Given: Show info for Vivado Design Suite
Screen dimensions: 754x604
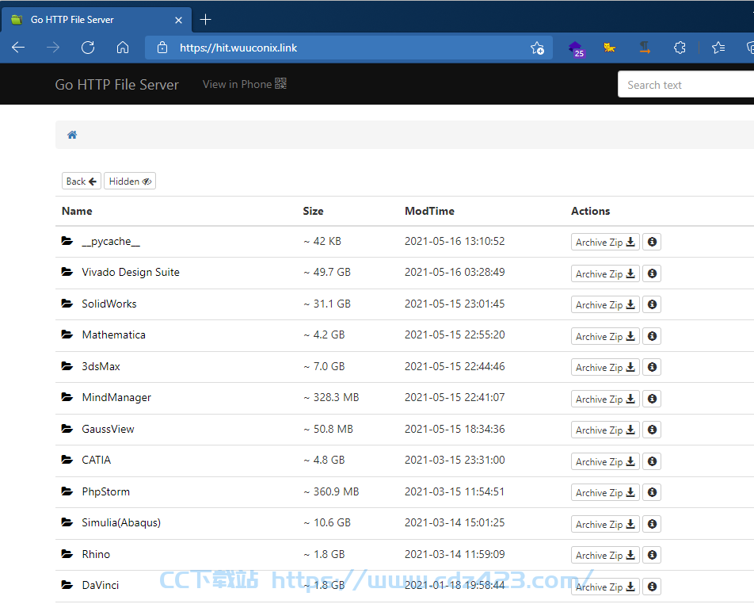Looking at the screenshot, I should tap(652, 273).
